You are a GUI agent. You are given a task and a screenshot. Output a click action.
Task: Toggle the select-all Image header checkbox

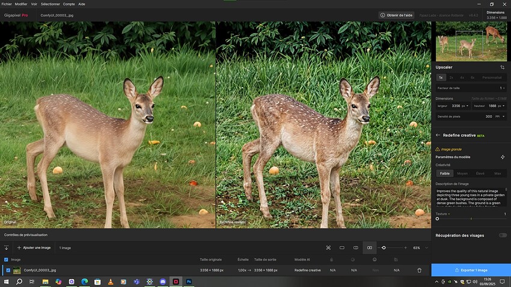click(7, 259)
